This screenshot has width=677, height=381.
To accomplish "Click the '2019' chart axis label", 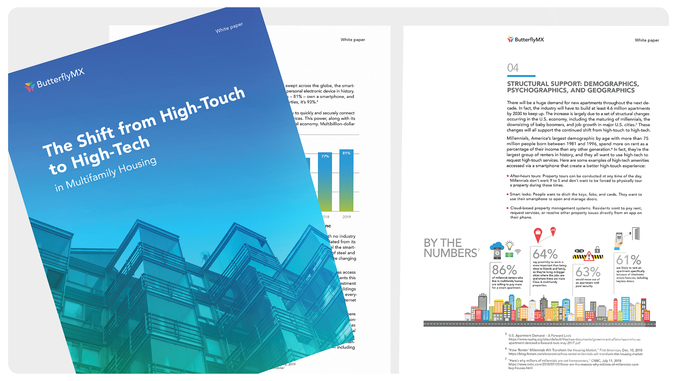I will [347, 217].
